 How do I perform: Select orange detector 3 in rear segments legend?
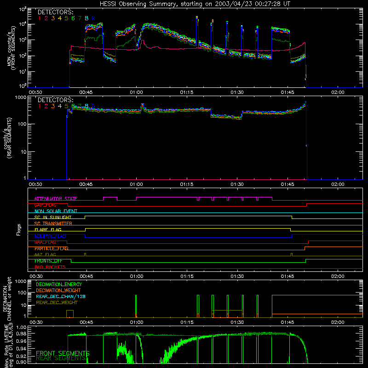click(53, 106)
